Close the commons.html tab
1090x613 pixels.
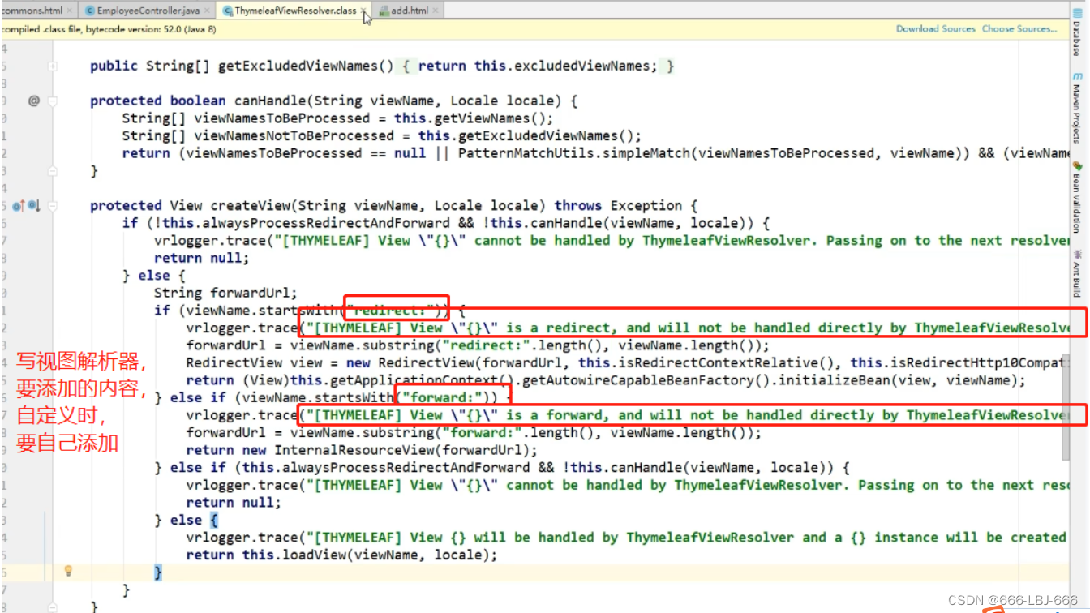click(69, 11)
